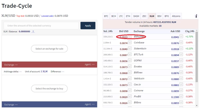Open the Altcoins tab

coord(176,16)
